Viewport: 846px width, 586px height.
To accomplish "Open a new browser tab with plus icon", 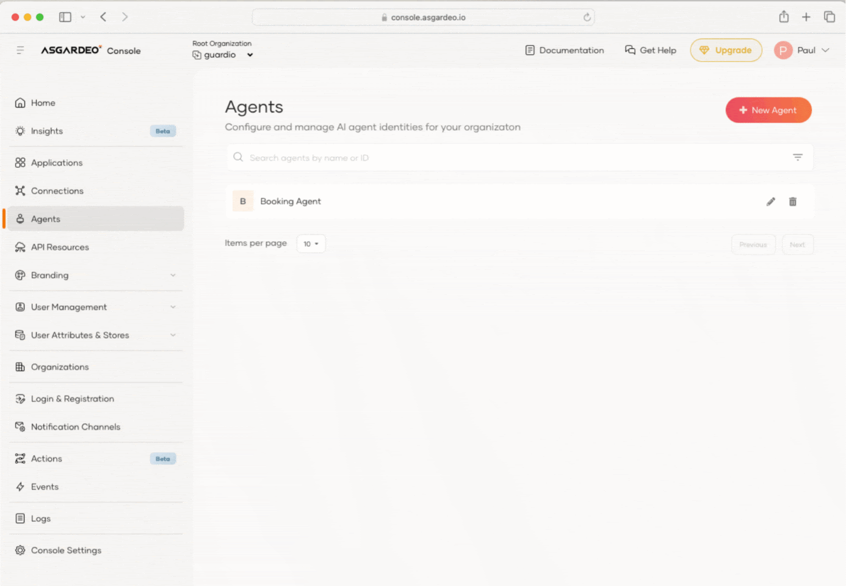I will click(x=806, y=17).
